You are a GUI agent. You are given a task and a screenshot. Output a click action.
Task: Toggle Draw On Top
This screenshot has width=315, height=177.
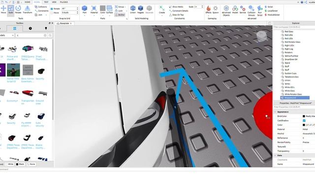[x=176, y=15]
